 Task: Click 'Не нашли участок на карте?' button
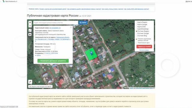point(40,86)
